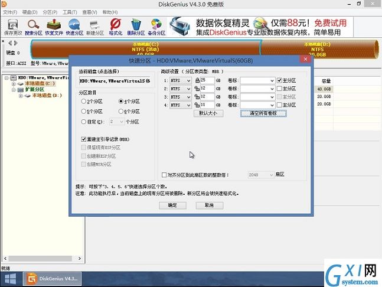Select the 4 partitions (4个分区) radio button
382x287 pixels.
pos(120,101)
